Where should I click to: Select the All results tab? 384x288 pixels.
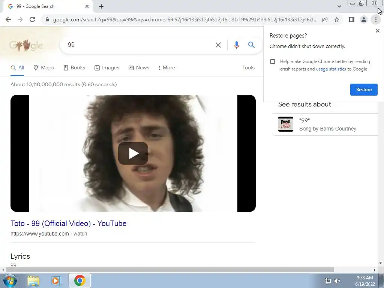coord(17,67)
